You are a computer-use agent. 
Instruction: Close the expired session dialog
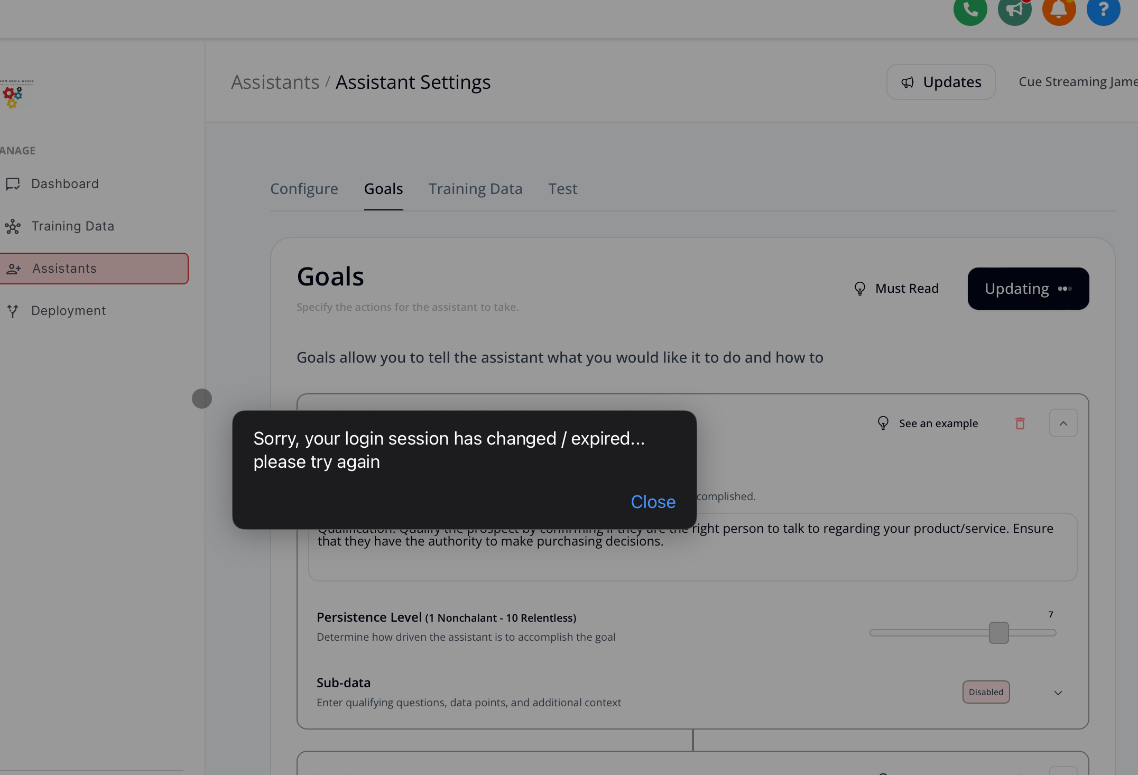click(653, 502)
